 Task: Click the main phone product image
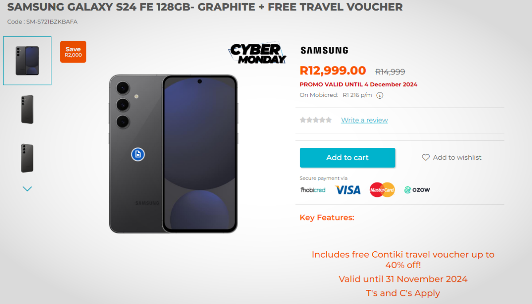point(173,154)
